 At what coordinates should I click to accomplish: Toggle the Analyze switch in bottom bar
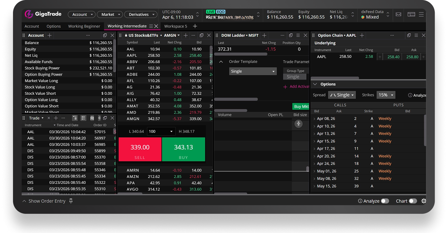385,201
